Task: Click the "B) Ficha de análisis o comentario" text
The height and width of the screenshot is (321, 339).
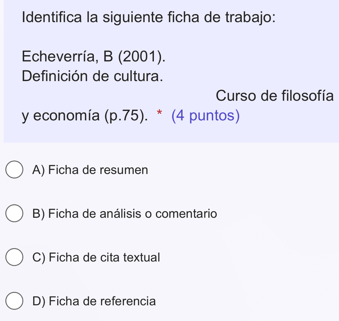Action: 124,214
